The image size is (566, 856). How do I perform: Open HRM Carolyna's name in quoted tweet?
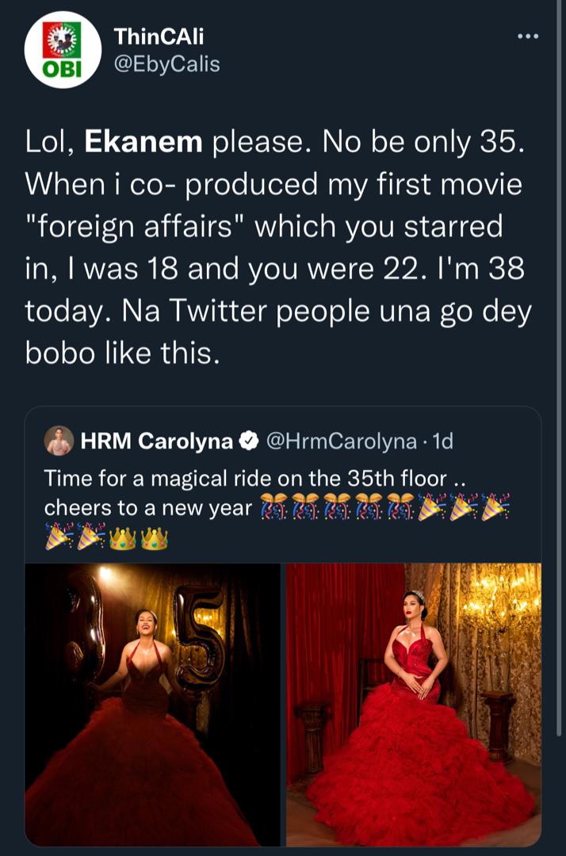pos(156,441)
